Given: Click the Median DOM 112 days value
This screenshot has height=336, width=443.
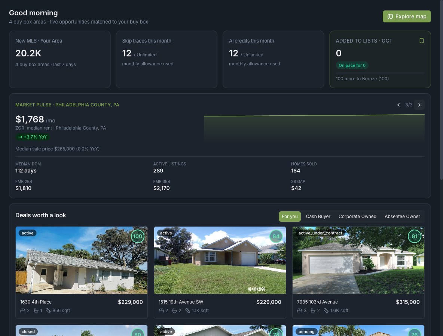Looking at the screenshot, I should 26,171.
